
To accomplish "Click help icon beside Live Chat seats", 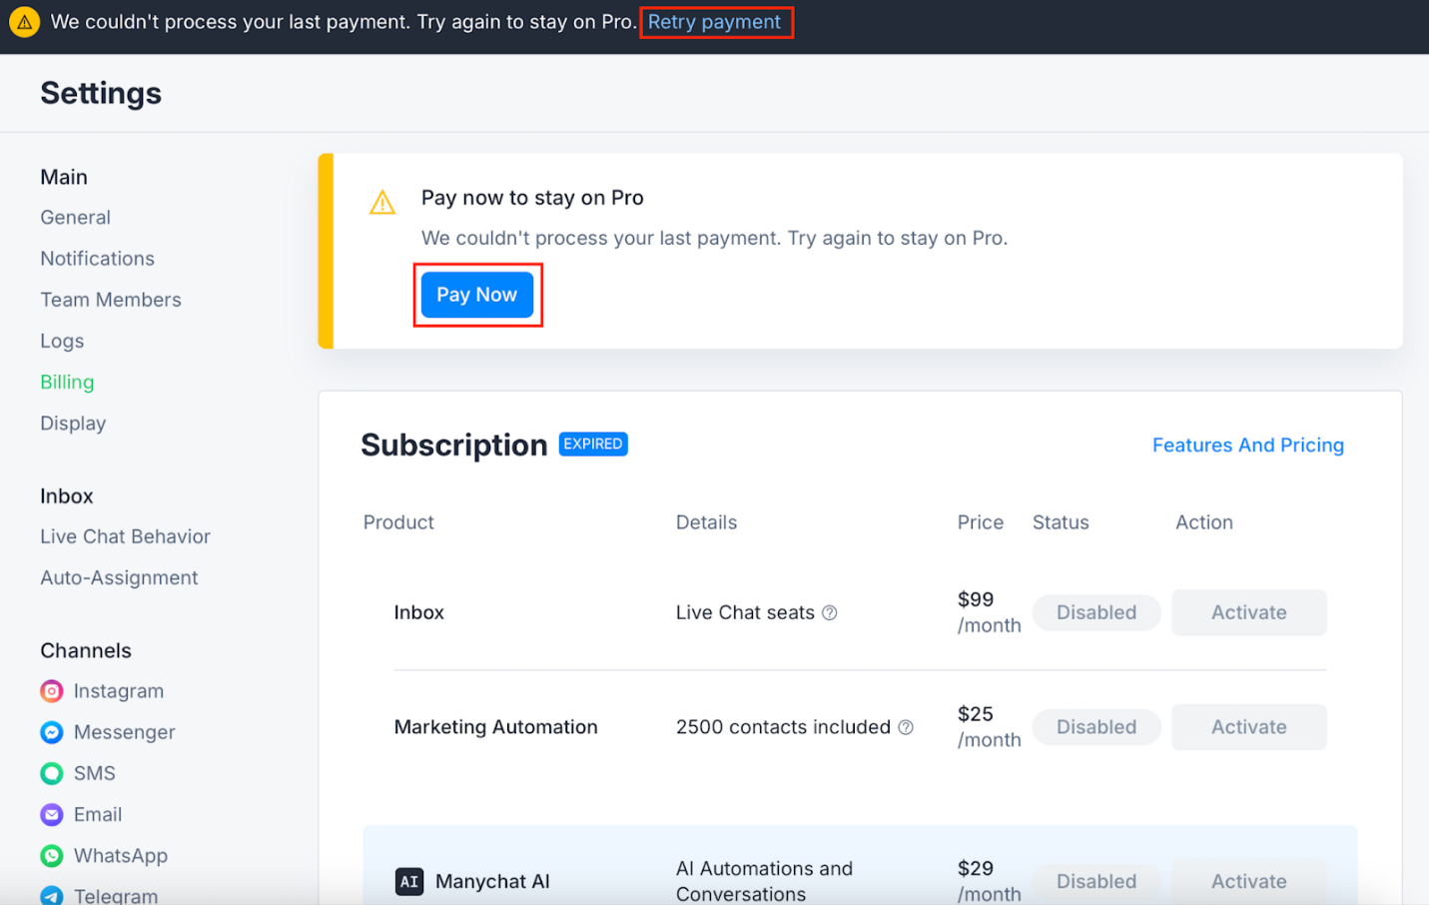I will click(829, 613).
